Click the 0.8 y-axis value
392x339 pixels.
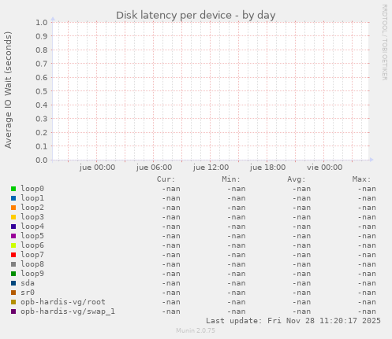[x=42, y=50]
